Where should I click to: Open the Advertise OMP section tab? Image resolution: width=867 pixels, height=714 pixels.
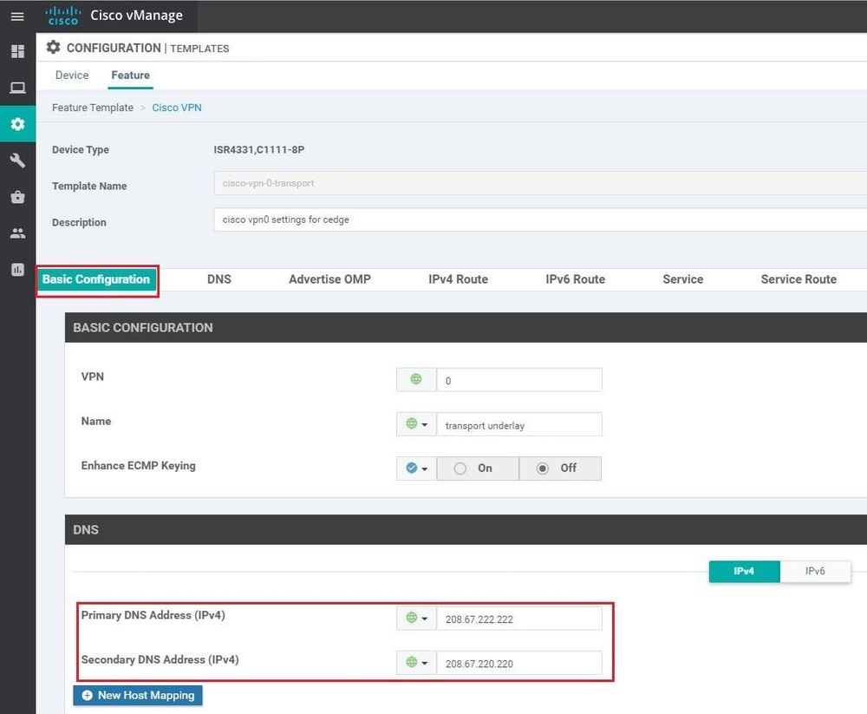pyautogui.click(x=329, y=279)
